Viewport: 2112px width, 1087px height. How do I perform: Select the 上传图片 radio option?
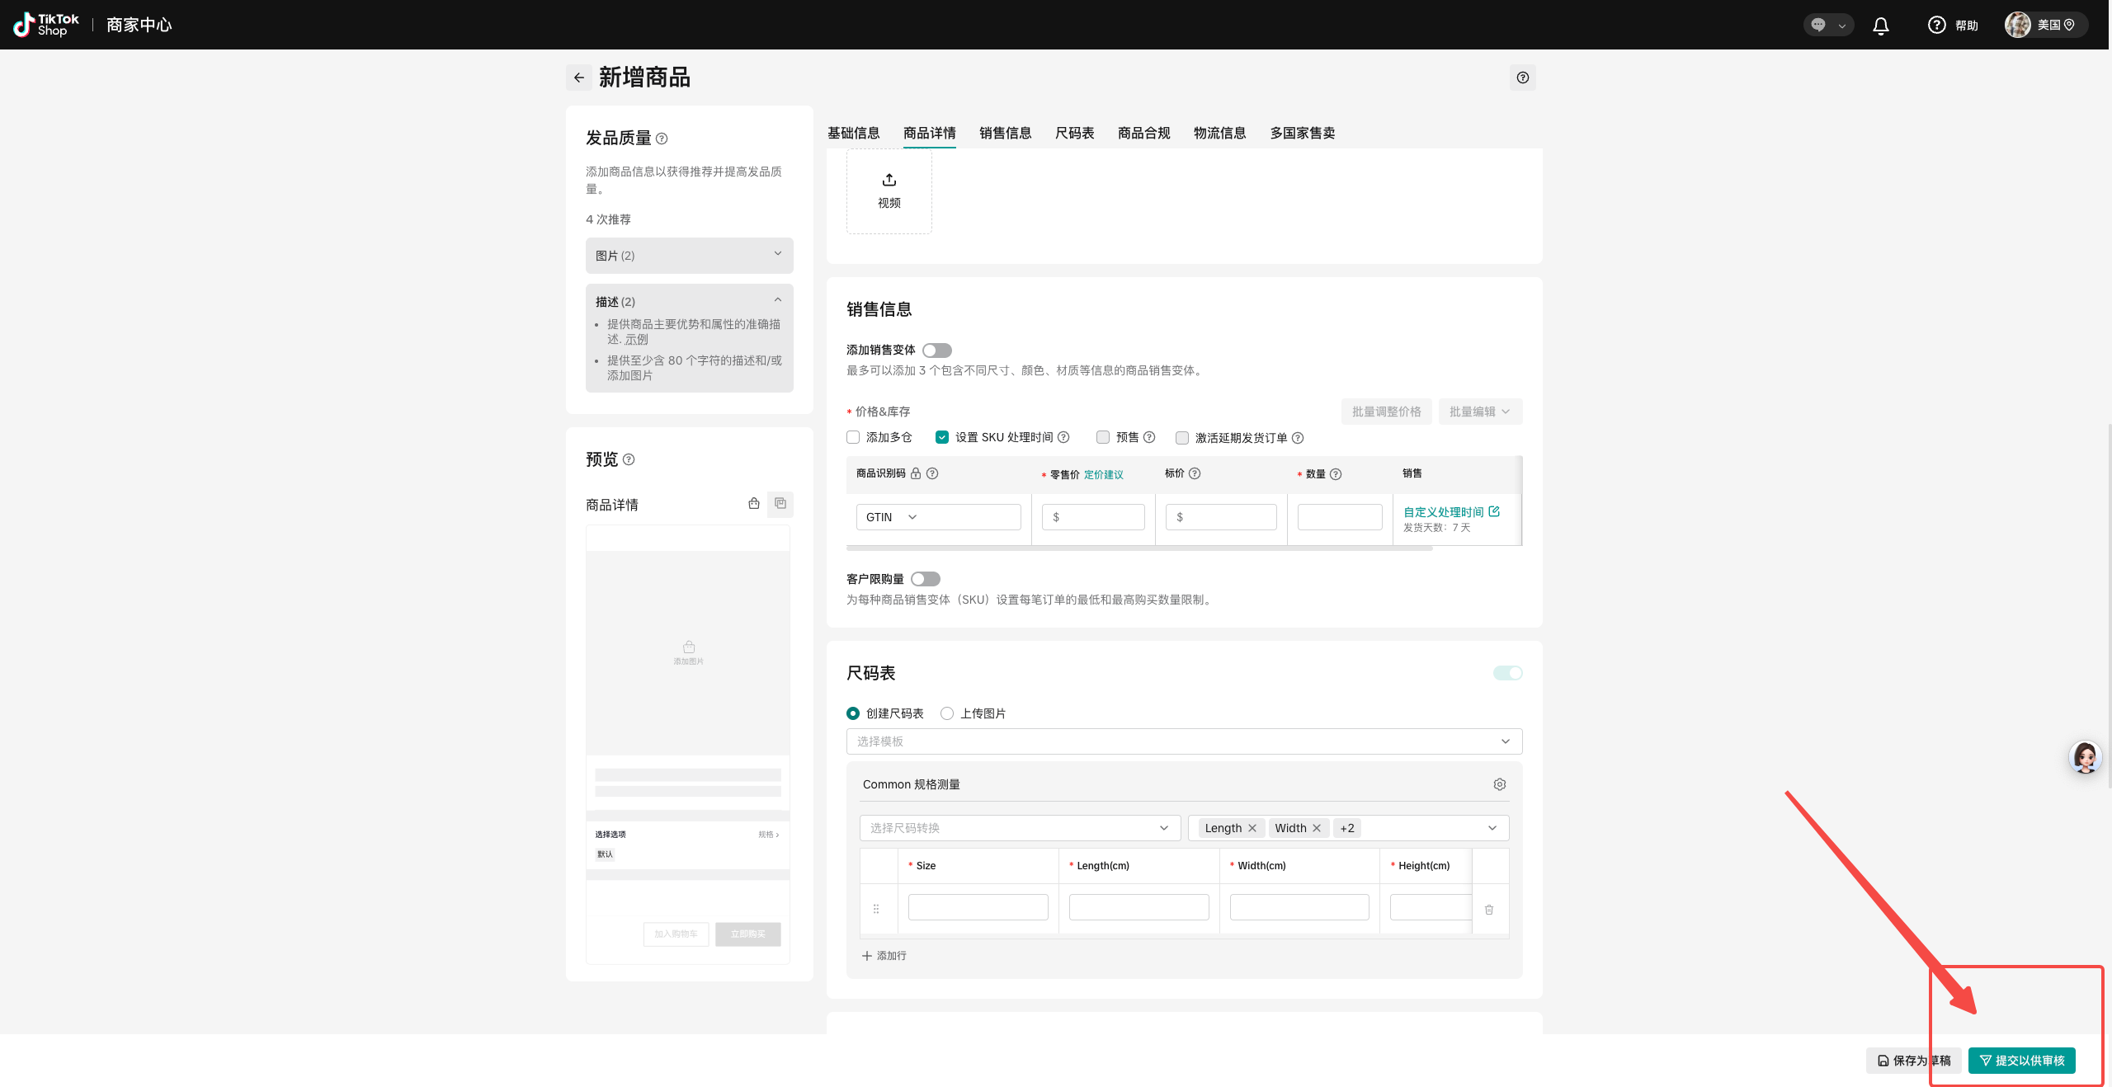click(947, 713)
